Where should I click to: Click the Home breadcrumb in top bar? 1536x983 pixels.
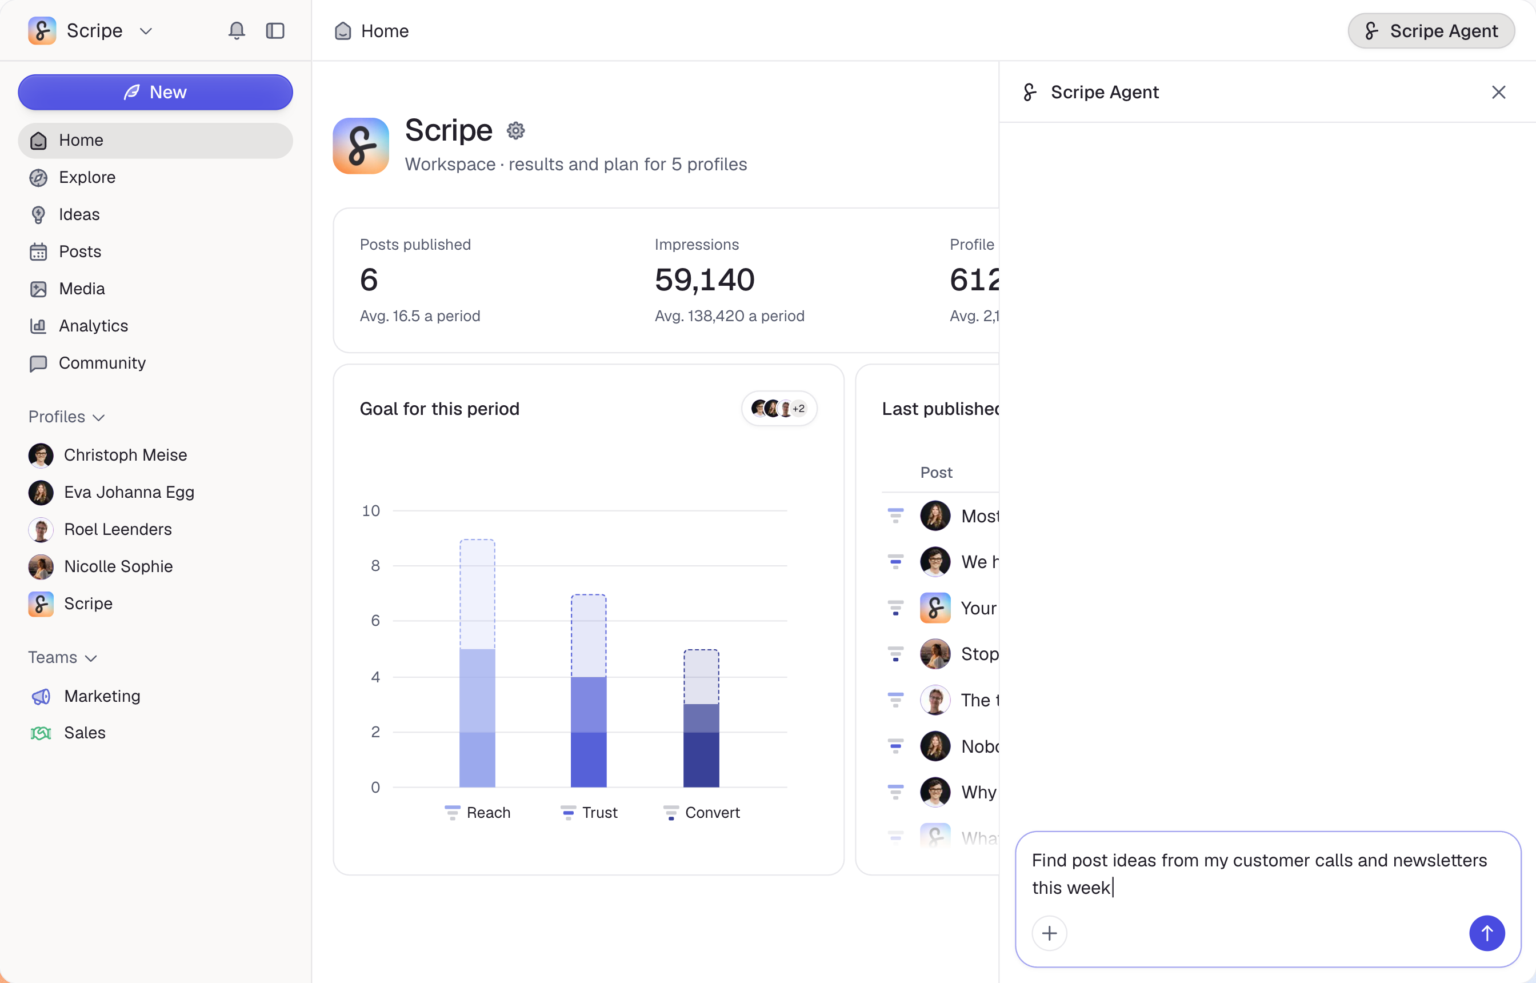pyautogui.click(x=372, y=31)
